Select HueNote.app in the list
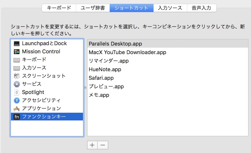 (x=168, y=69)
